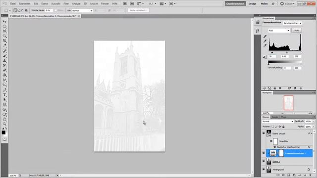
Task: Open the RGB channel dropdown
Action: [x=279, y=31]
